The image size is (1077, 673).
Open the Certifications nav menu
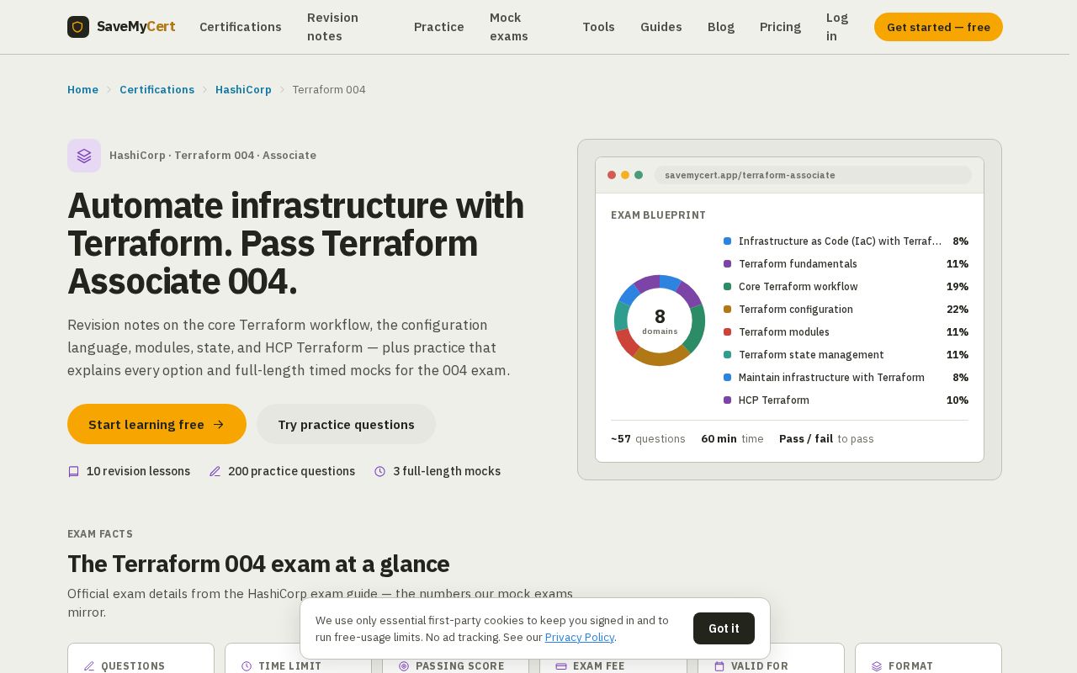point(241,27)
